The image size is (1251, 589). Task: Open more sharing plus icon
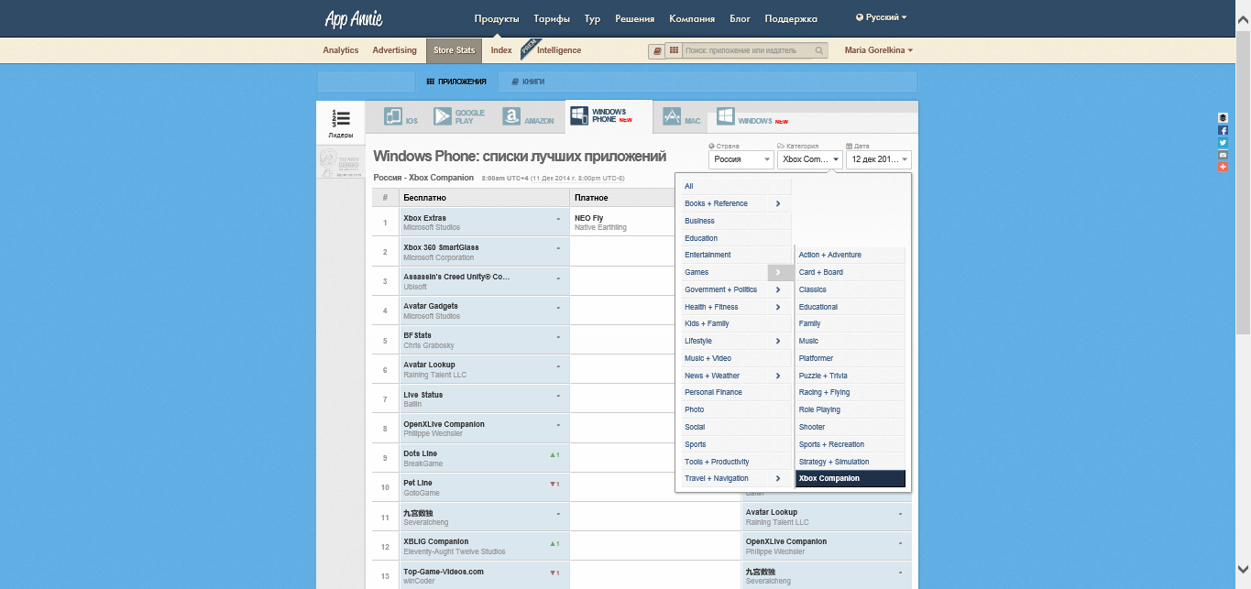1223,167
